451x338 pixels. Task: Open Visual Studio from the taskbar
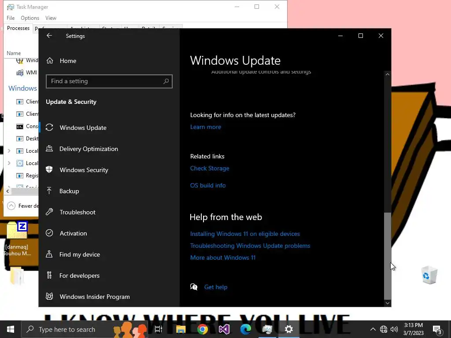click(x=224, y=329)
